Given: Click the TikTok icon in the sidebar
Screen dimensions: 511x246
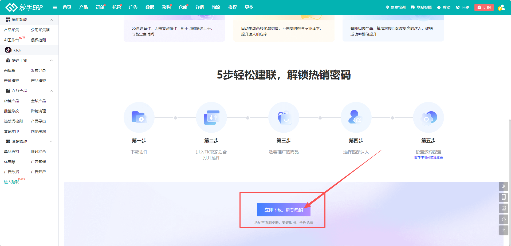Looking at the screenshot, I should pos(8,50).
